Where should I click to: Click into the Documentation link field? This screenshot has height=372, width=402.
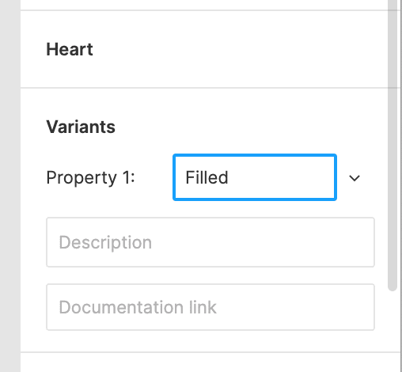tap(210, 307)
